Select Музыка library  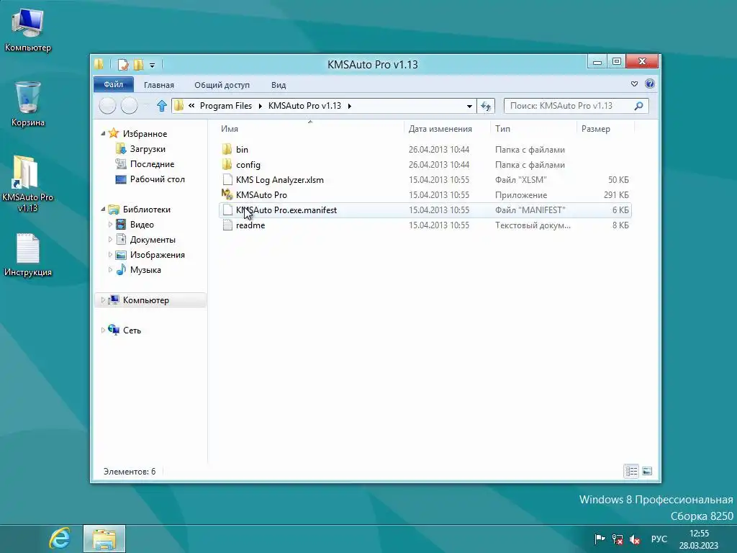click(145, 270)
